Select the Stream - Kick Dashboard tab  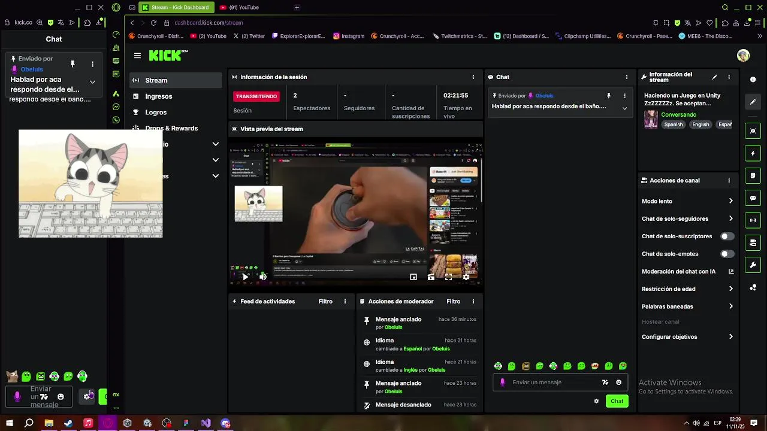175,7
